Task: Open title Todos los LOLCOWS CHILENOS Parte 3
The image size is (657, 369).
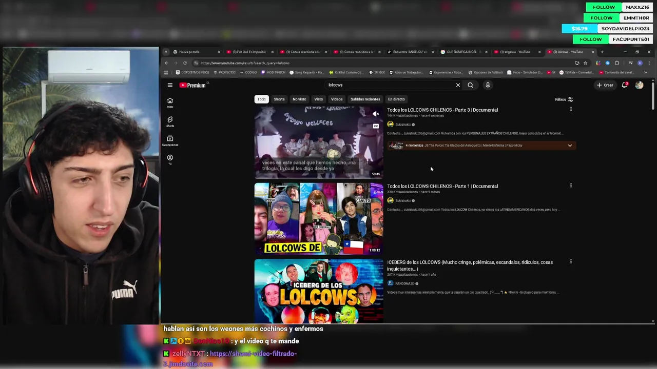Action: coord(442,110)
